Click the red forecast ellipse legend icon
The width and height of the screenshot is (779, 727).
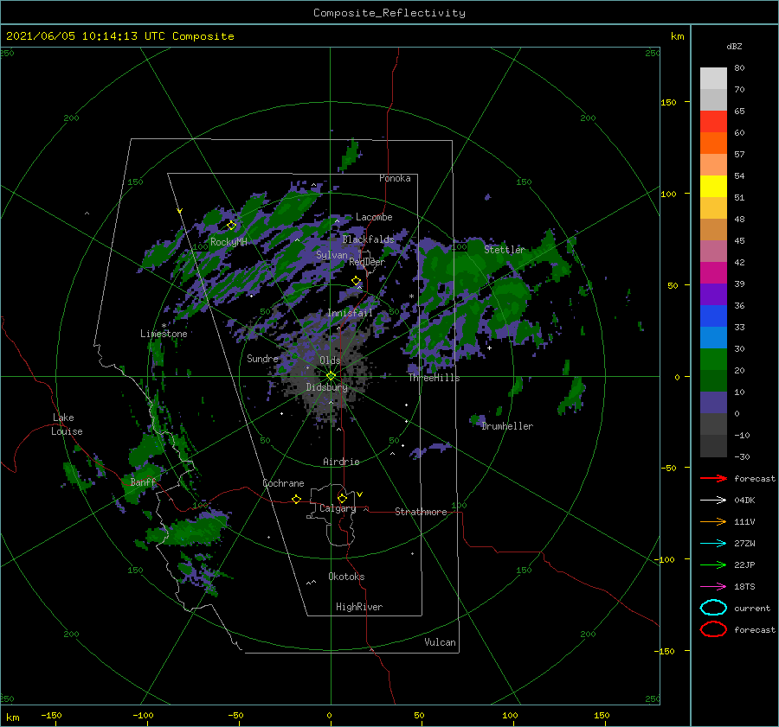(713, 629)
